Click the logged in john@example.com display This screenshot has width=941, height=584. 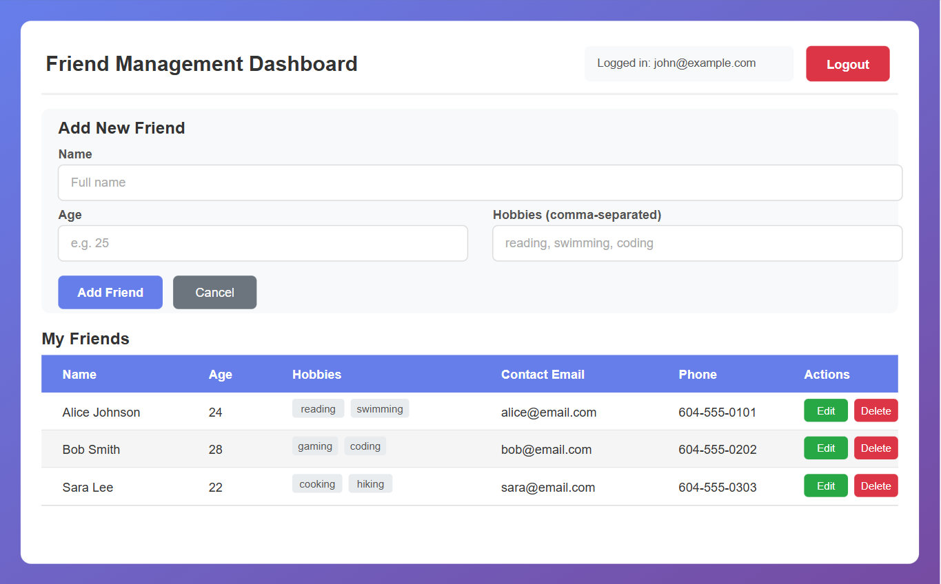688,63
